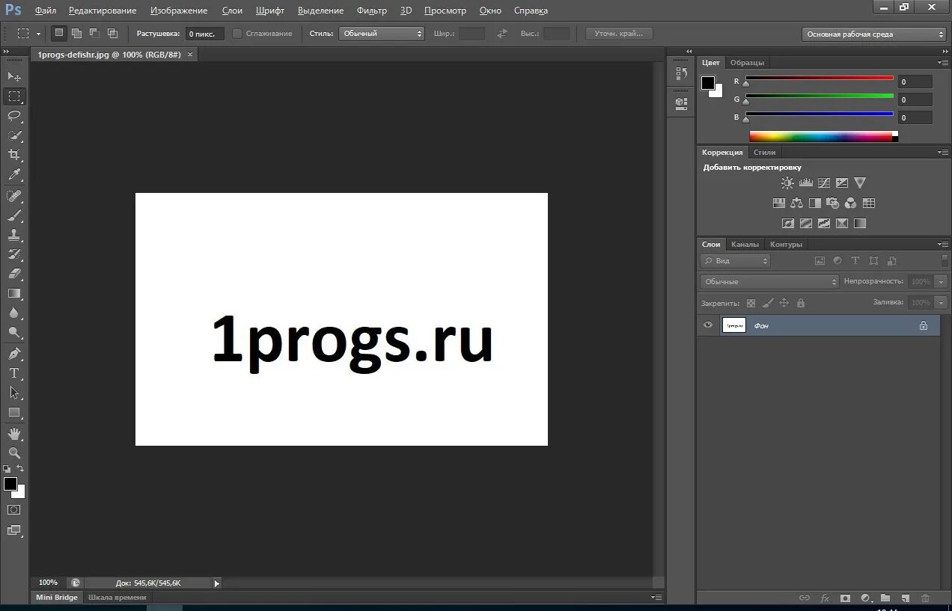Image resolution: width=952 pixels, height=611 pixels.
Task: Expand the Непрозрачность opacity dropdown arrow
Action: [x=941, y=282]
